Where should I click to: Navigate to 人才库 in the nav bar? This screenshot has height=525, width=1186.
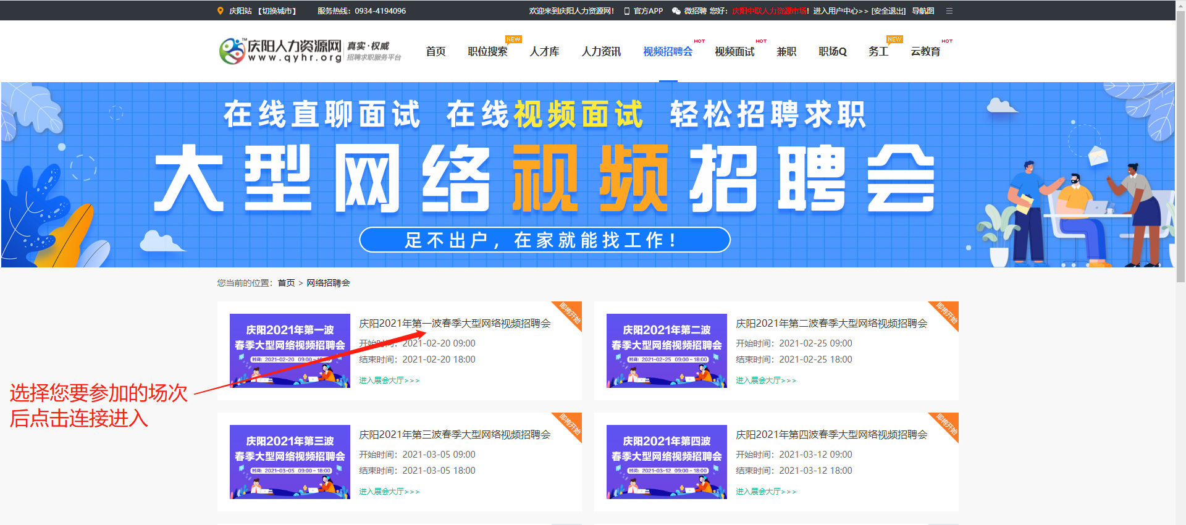(544, 52)
